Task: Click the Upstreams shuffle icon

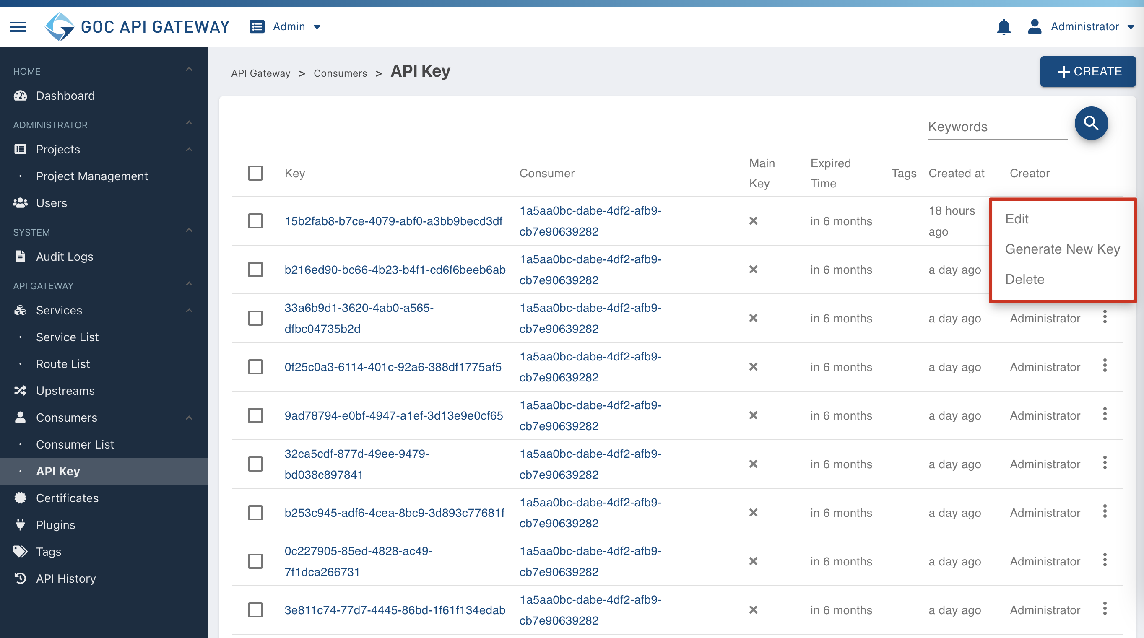Action: click(21, 390)
